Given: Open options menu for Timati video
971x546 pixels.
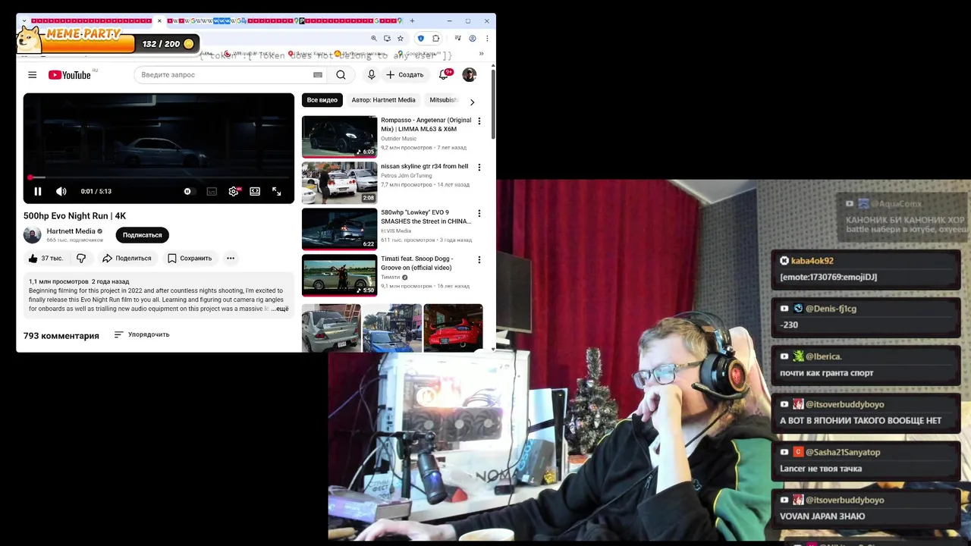Looking at the screenshot, I should 479,260.
